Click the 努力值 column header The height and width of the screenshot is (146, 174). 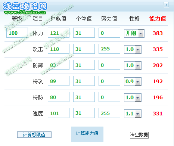109,19
